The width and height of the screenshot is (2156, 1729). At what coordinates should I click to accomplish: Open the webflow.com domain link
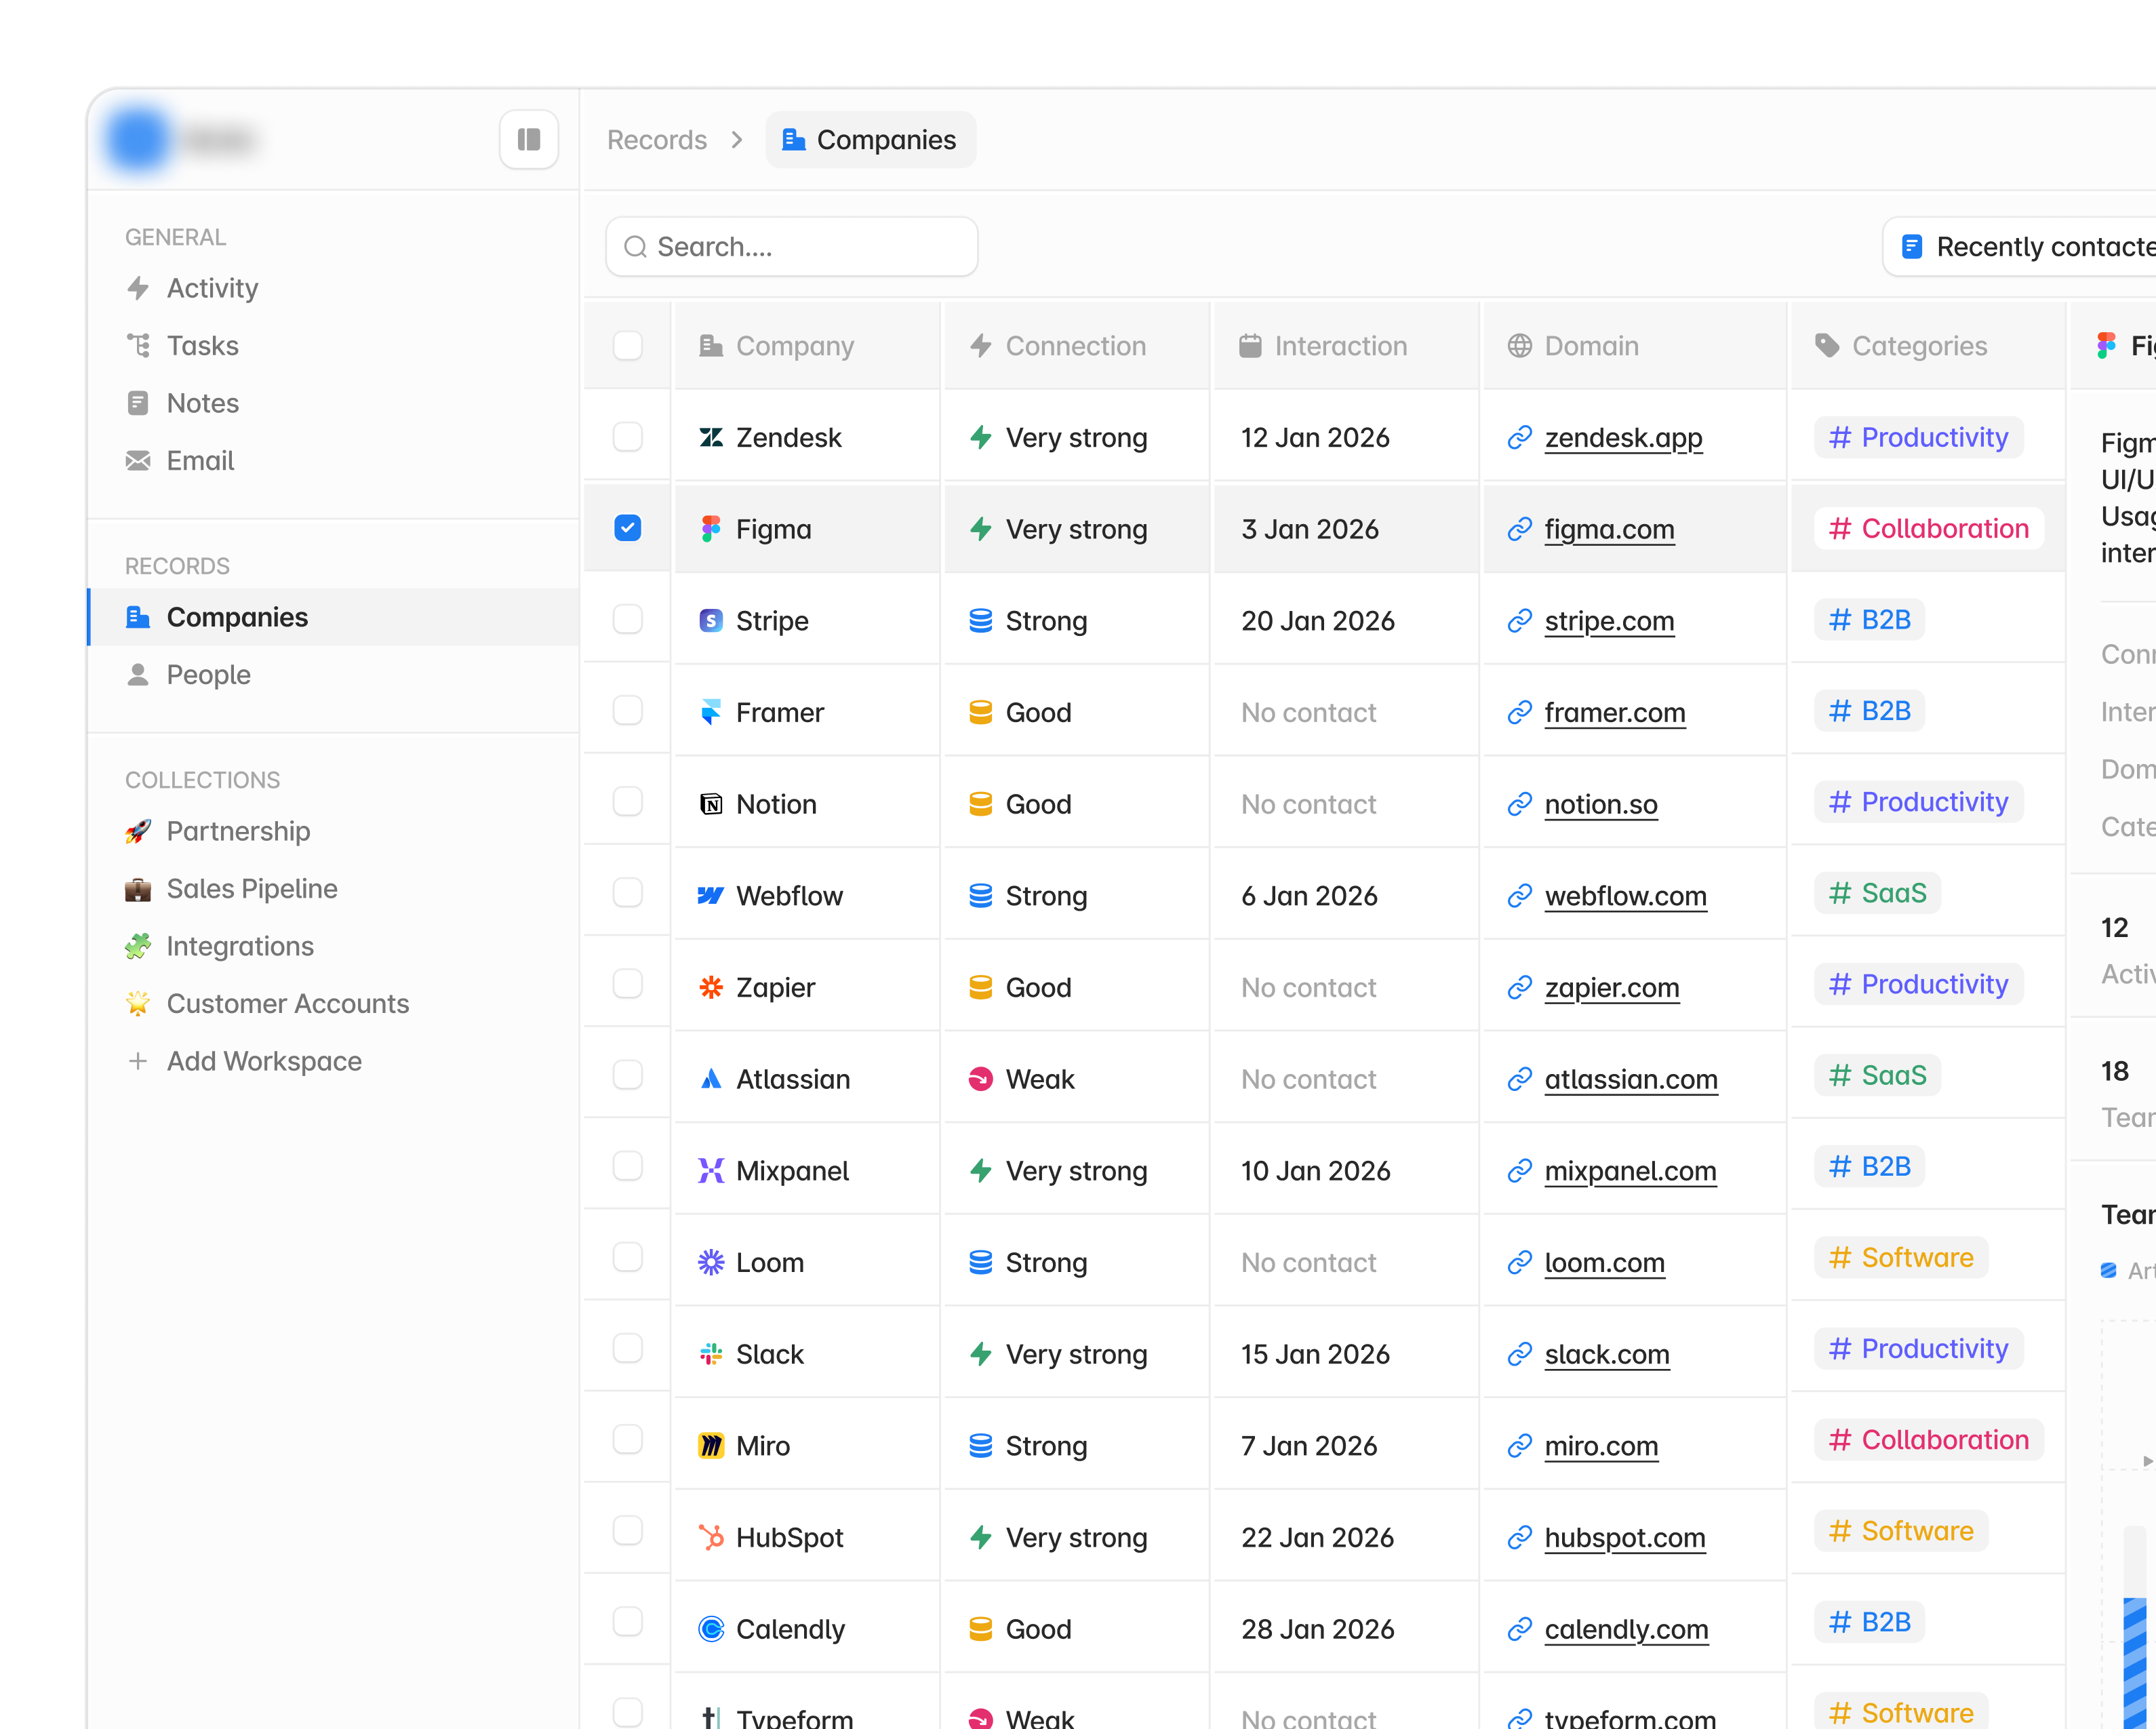point(1625,896)
